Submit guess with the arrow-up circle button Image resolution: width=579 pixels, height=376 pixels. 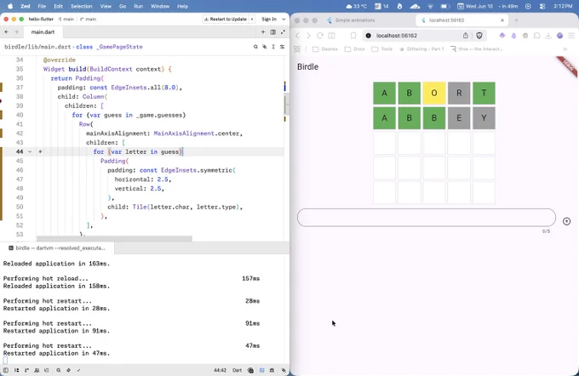(566, 221)
